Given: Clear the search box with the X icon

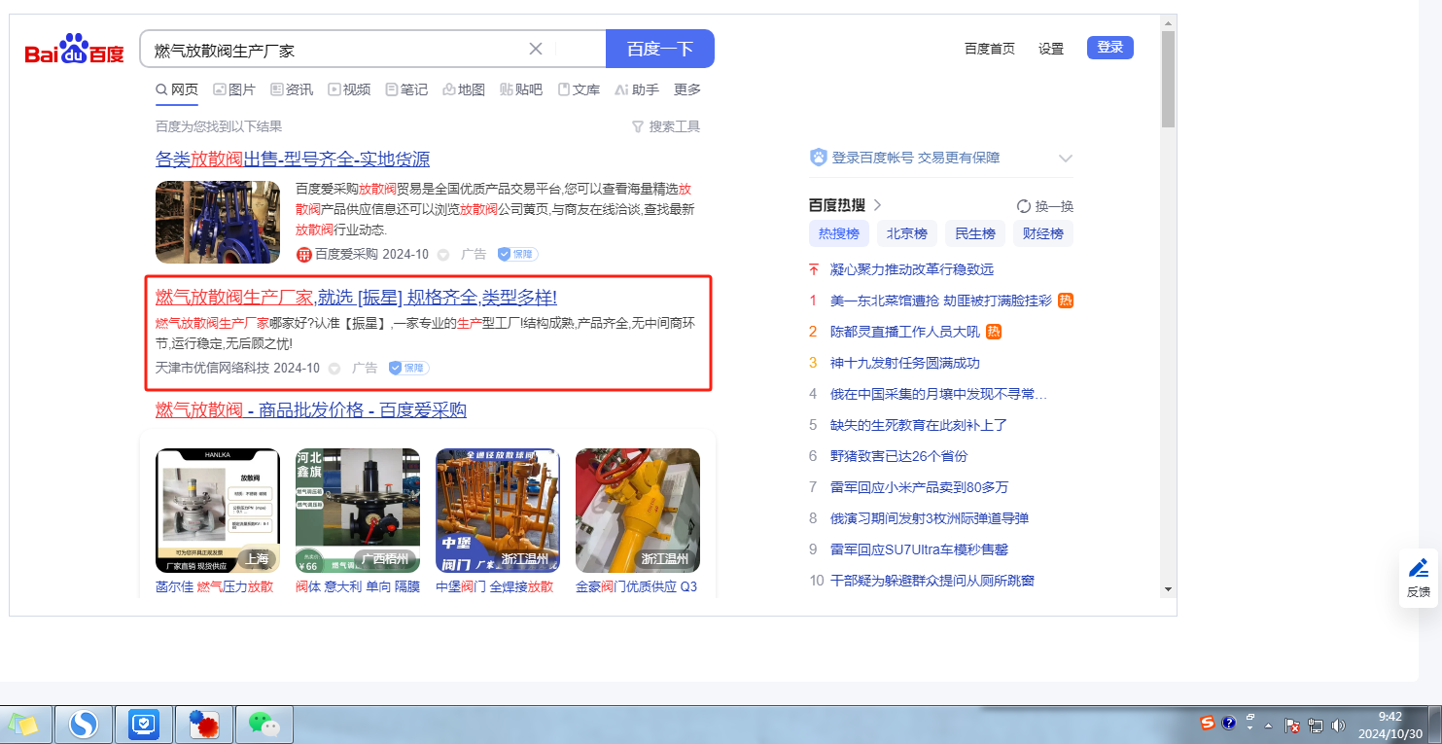Looking at the screenshot, I should tap(536, 49).
